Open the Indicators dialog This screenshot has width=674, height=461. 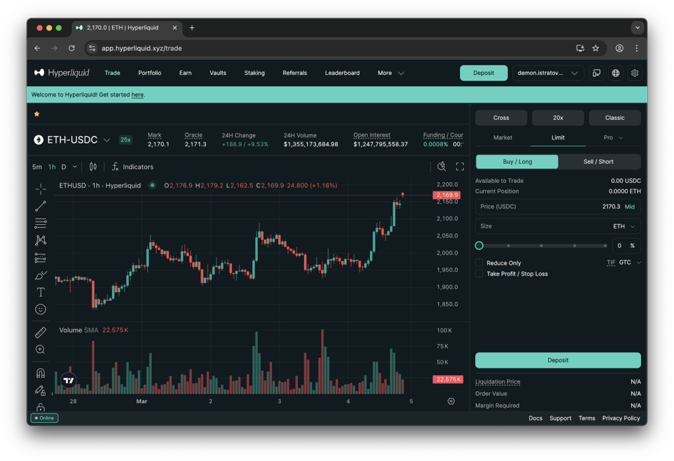(132, 166)
